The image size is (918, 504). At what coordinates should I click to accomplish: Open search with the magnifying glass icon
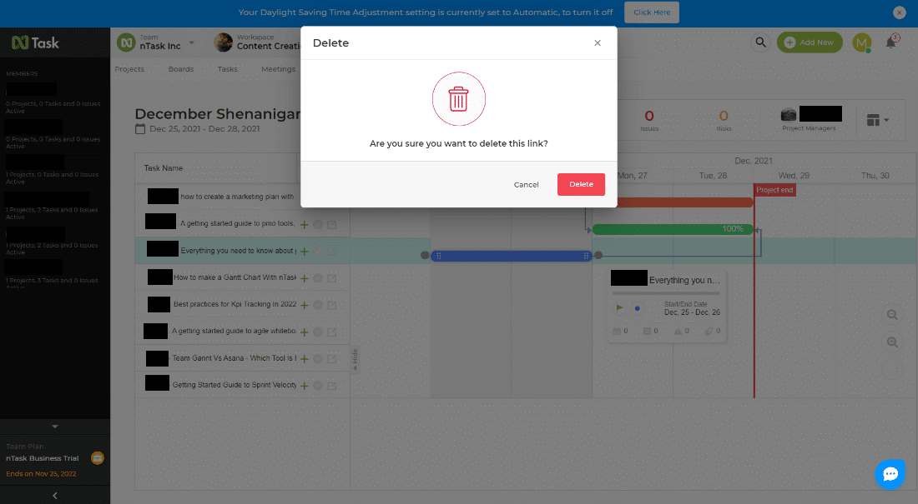point(759,42)
